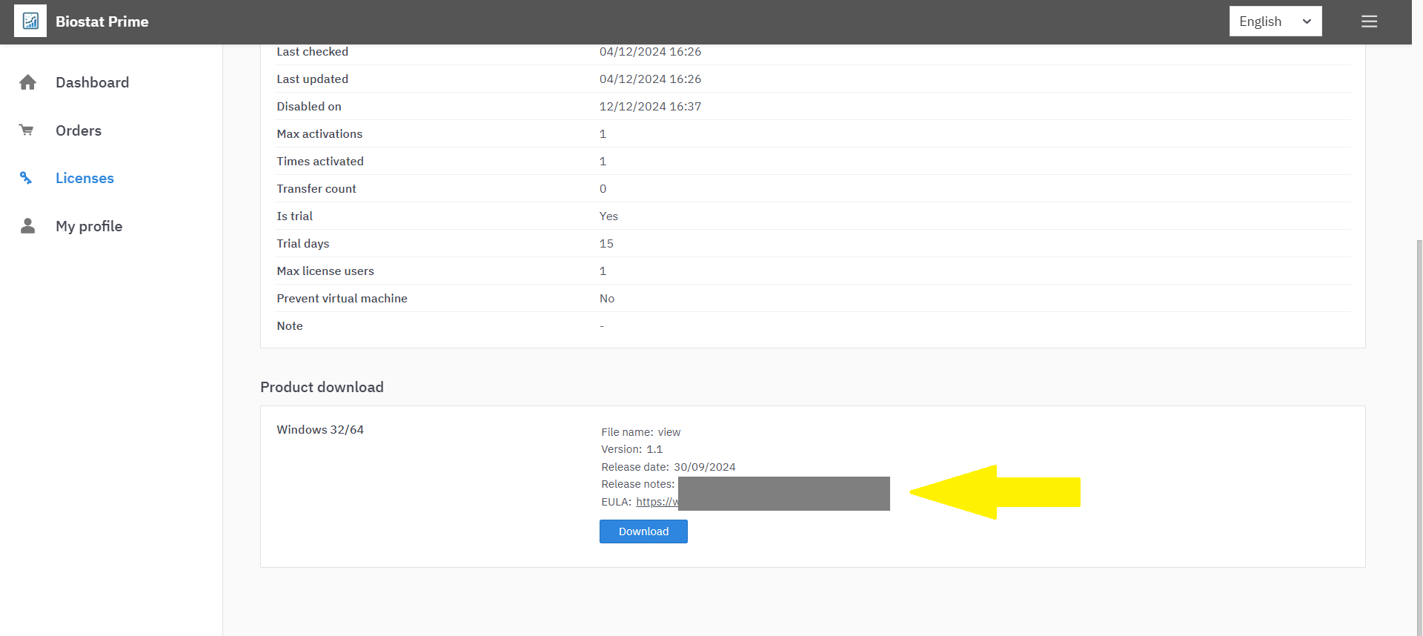Click the My profile person icon

(28, 226)
